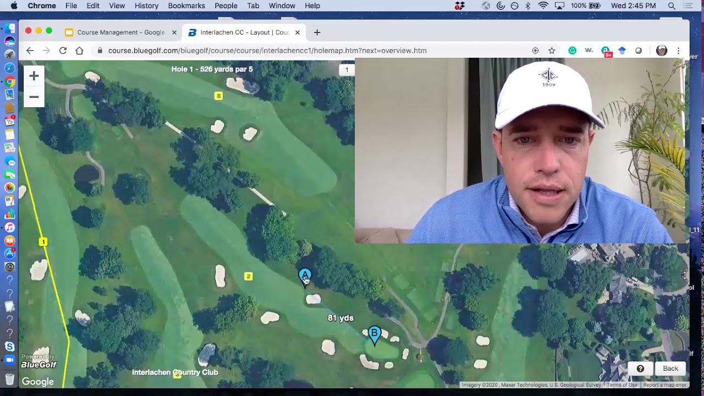Open the File menu

point(71,5)
